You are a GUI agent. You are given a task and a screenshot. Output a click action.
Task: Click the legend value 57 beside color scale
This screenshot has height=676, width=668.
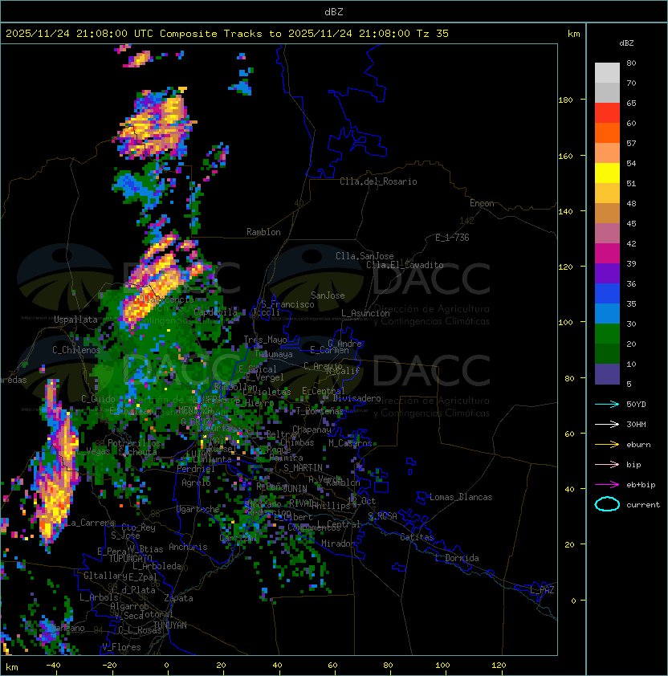click(x=631, y=143)
